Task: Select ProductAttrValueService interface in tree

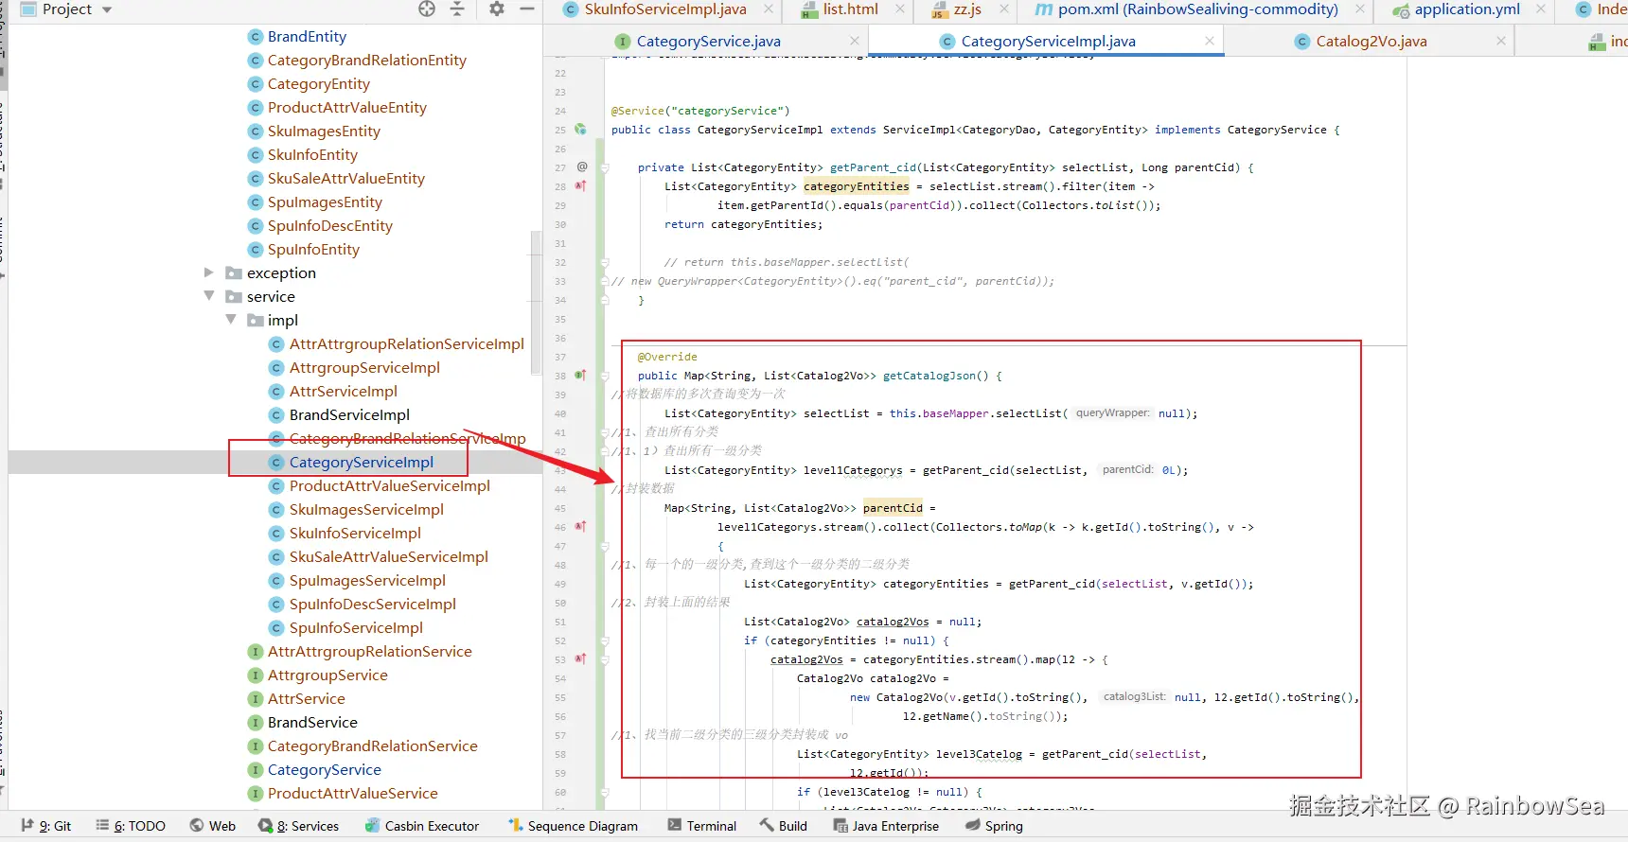Action: pyautogui.click(x=353, y=793)
